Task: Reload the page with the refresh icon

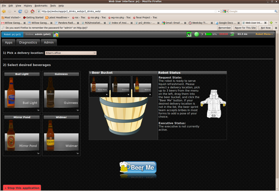Action: click(x=20, y=11)
